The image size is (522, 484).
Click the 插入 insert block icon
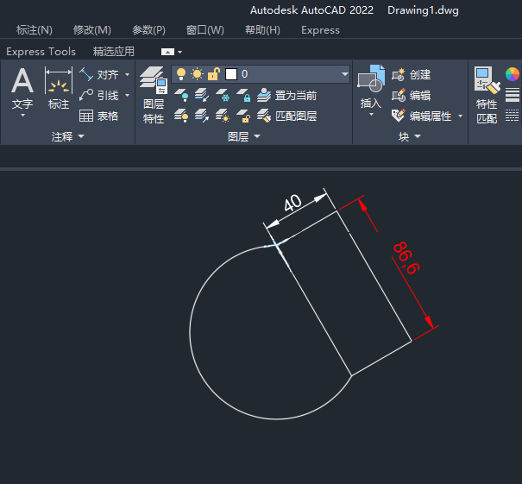(x=371, y=79)
